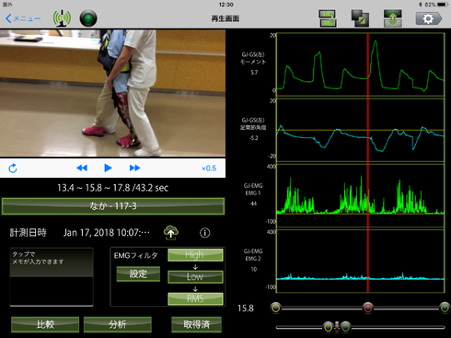
Task: Fast forward the gait video
Action: tap(134, 168)
